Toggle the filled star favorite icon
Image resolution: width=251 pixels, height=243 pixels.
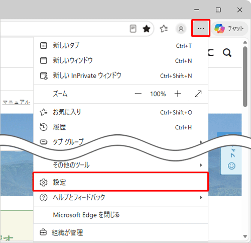(x=147, y=29)
